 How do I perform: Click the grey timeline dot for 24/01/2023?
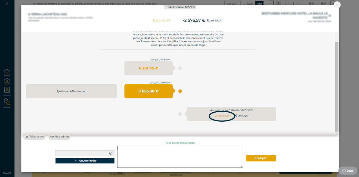pyautogui.click(x=180, y=68)
